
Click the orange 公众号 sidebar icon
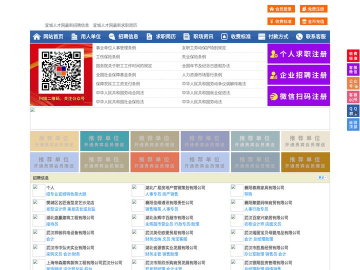353,83
